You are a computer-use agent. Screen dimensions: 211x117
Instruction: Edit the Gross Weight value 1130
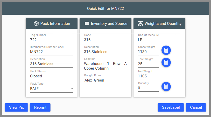tap(148, 52)
